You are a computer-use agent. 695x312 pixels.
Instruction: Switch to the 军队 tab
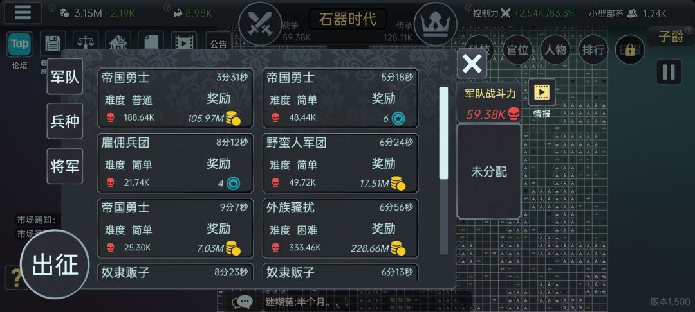pyautogui.click(x=65, y=76)
